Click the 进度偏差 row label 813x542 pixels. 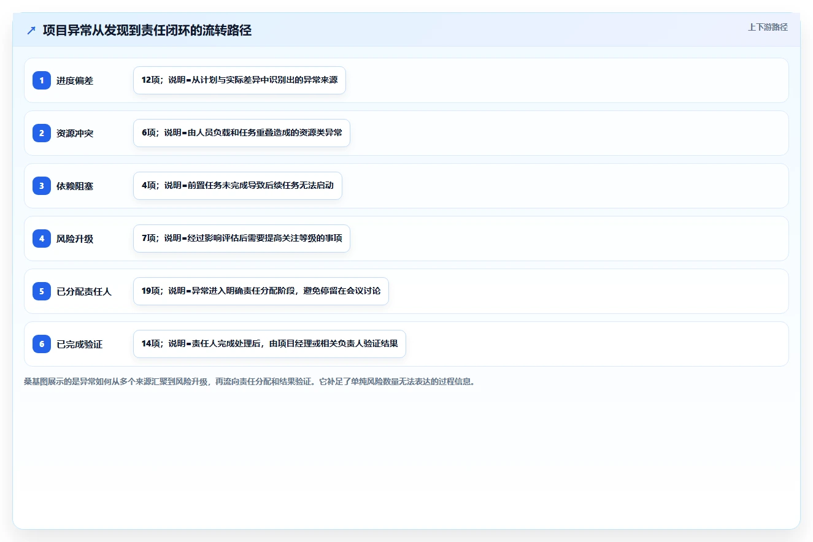coord(75,80)
